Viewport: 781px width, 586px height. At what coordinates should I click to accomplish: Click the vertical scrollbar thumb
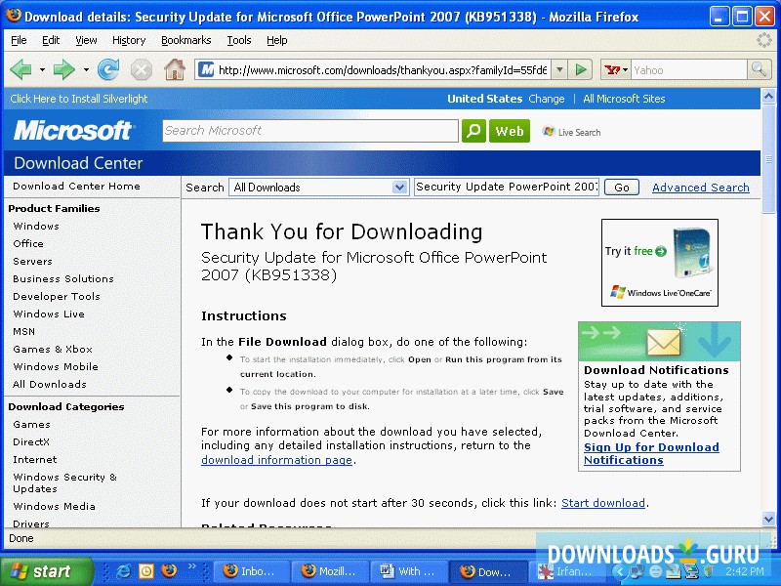click(768, 159)
